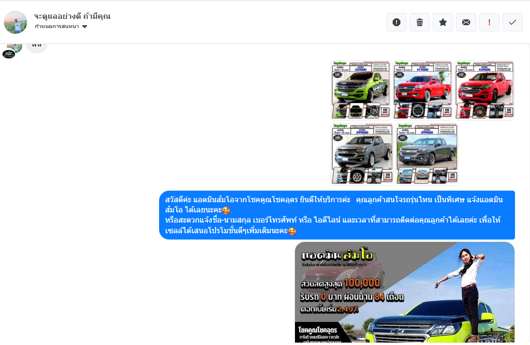Star this conversation as follow-up
Screen dimensions: 530x345
[443, 22]
